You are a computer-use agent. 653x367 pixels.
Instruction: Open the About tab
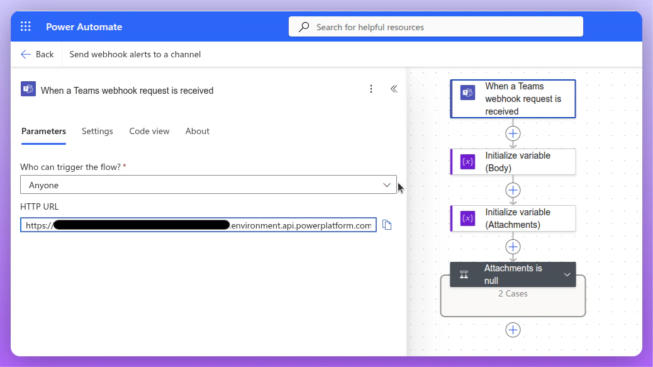pyautogui.click(x=198, y=131)
